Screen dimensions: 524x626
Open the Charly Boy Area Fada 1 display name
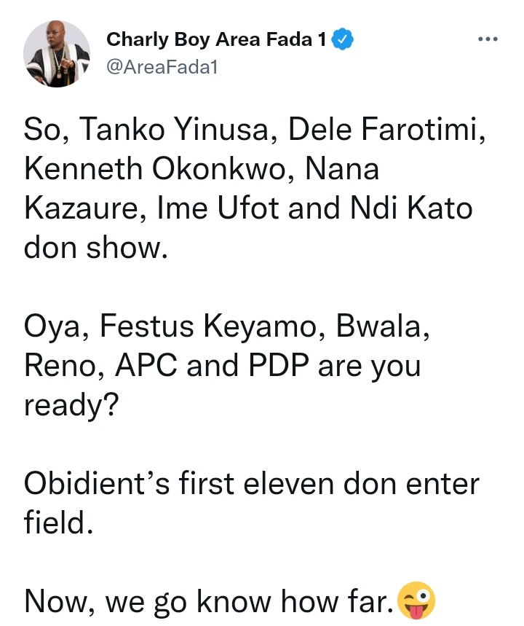coord(216,40)
